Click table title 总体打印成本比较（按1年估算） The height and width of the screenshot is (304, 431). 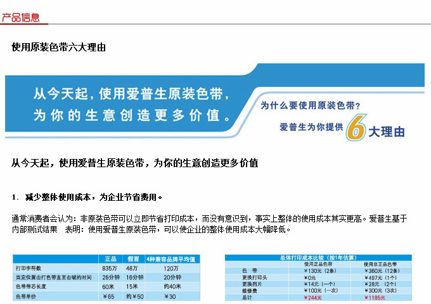pos(318,258)
